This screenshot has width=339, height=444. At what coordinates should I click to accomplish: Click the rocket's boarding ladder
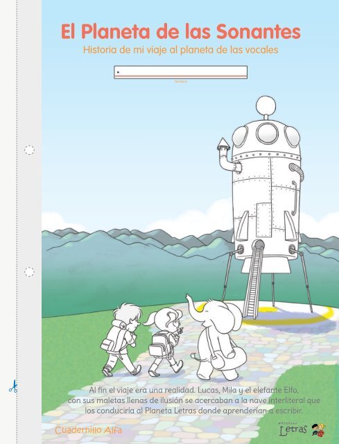253,279
